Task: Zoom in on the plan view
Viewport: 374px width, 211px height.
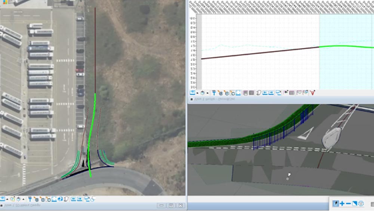Action: (36, 199)
